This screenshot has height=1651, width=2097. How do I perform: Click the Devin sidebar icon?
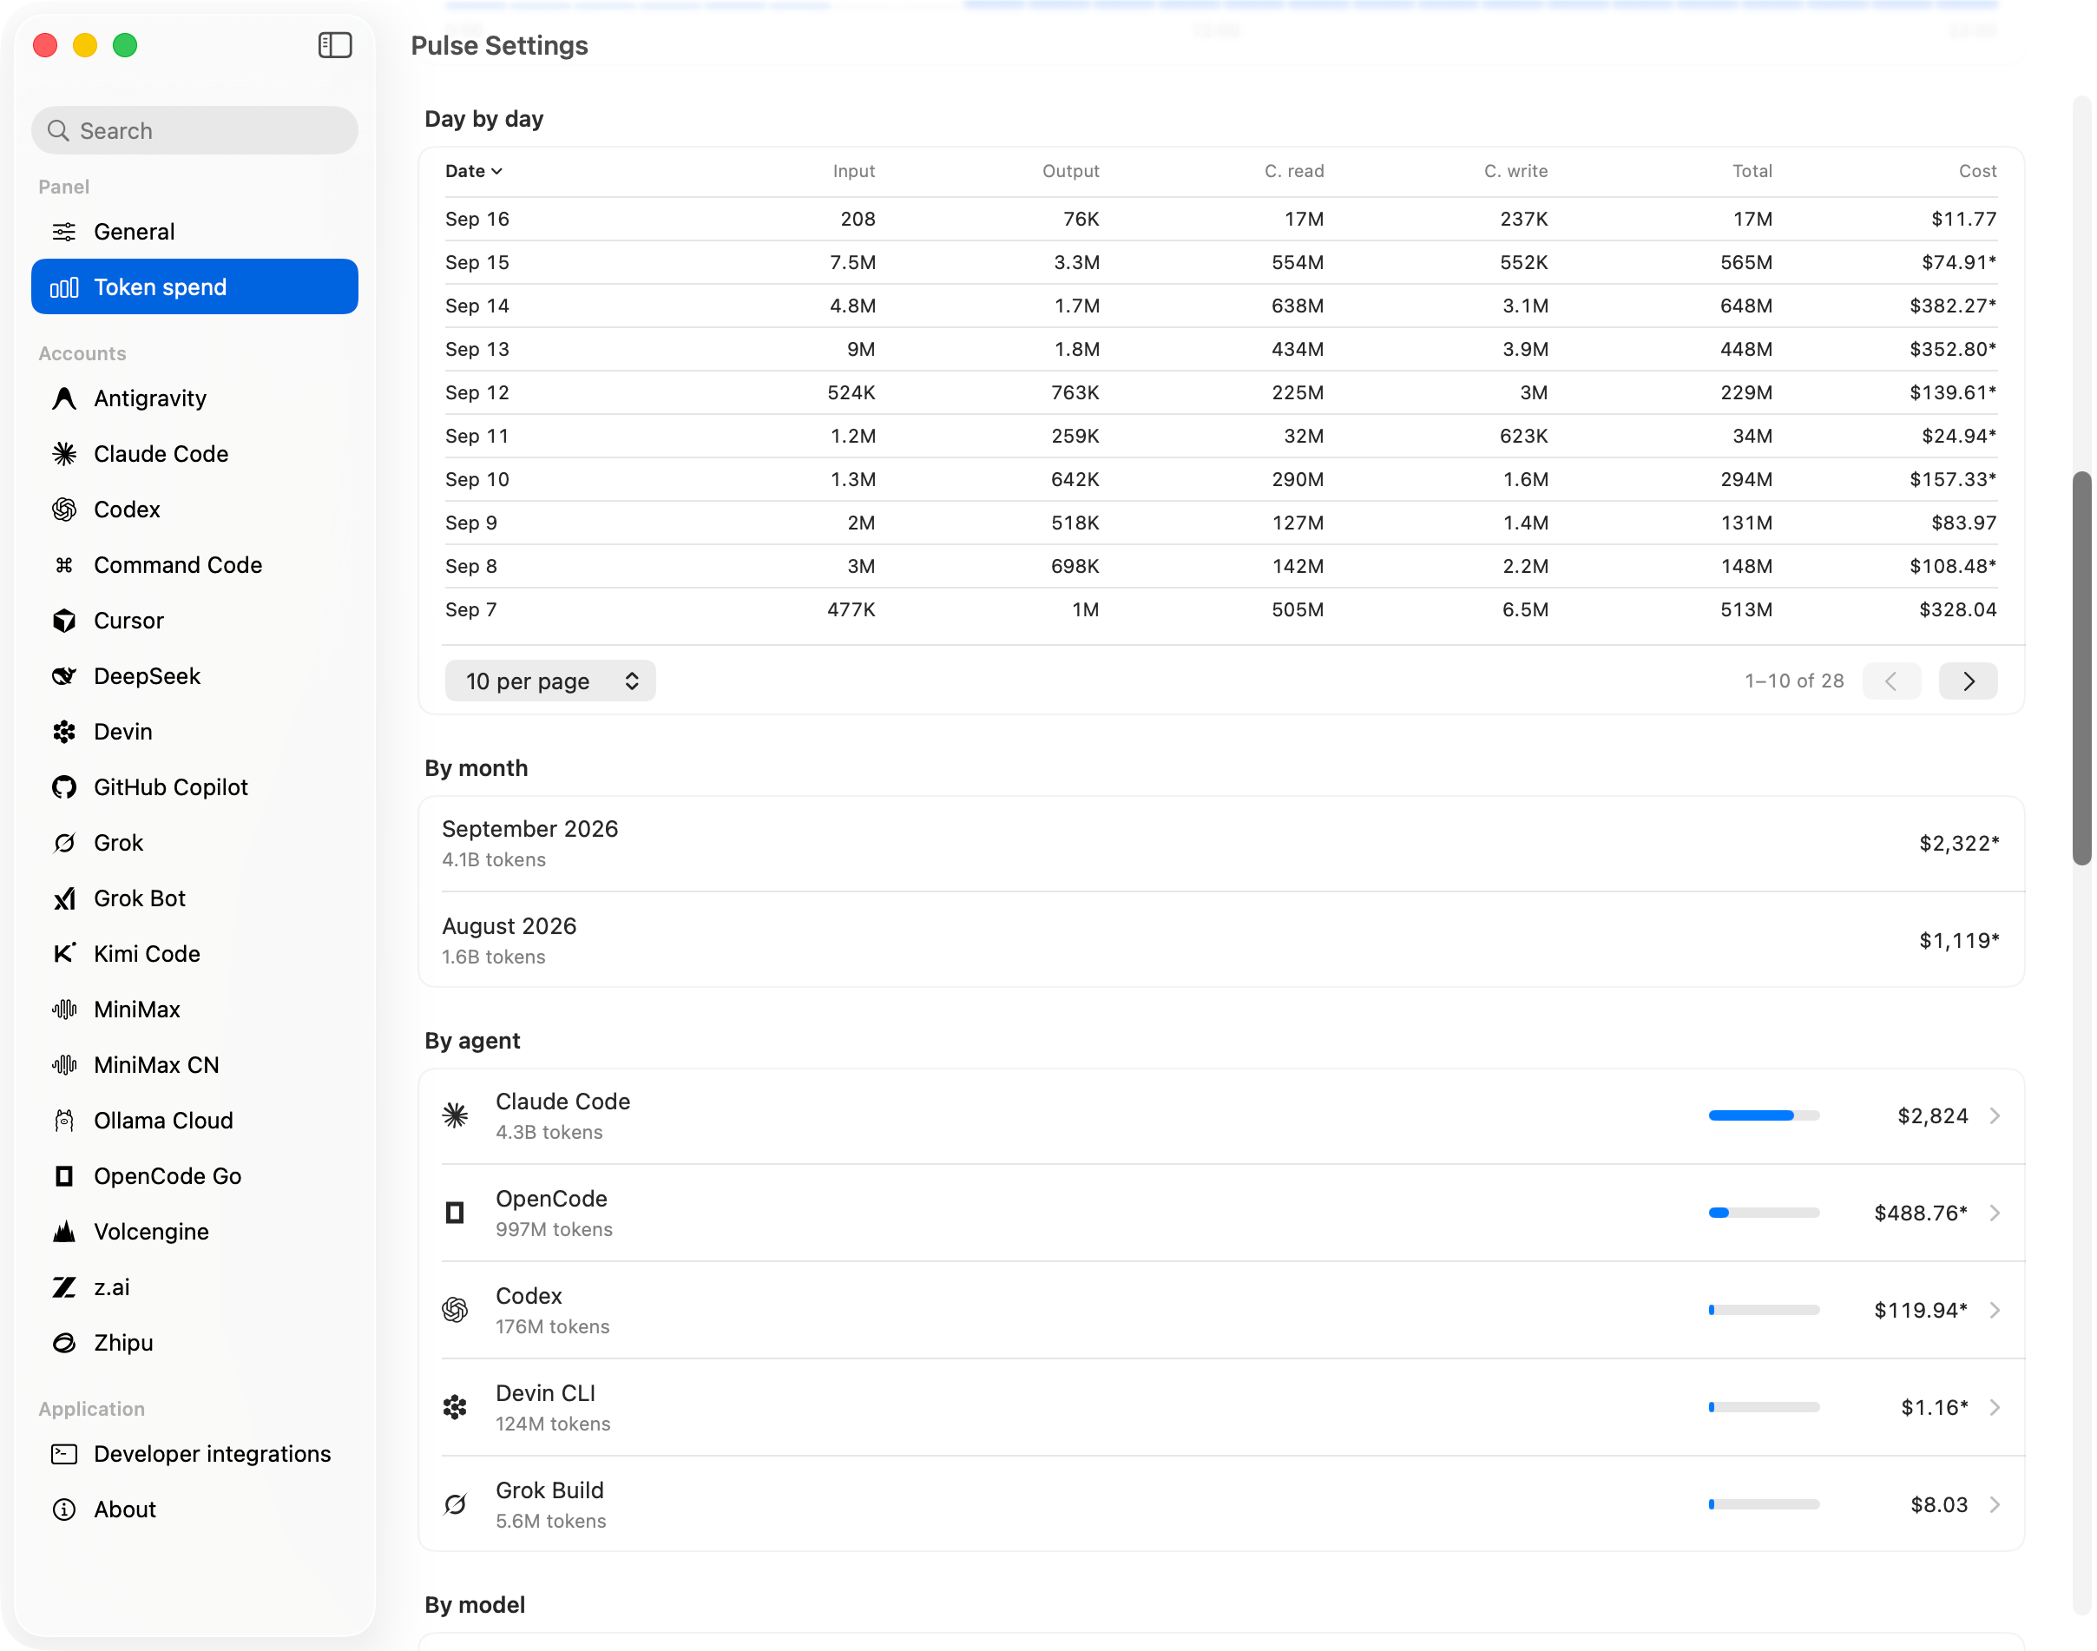pos(63,732)
